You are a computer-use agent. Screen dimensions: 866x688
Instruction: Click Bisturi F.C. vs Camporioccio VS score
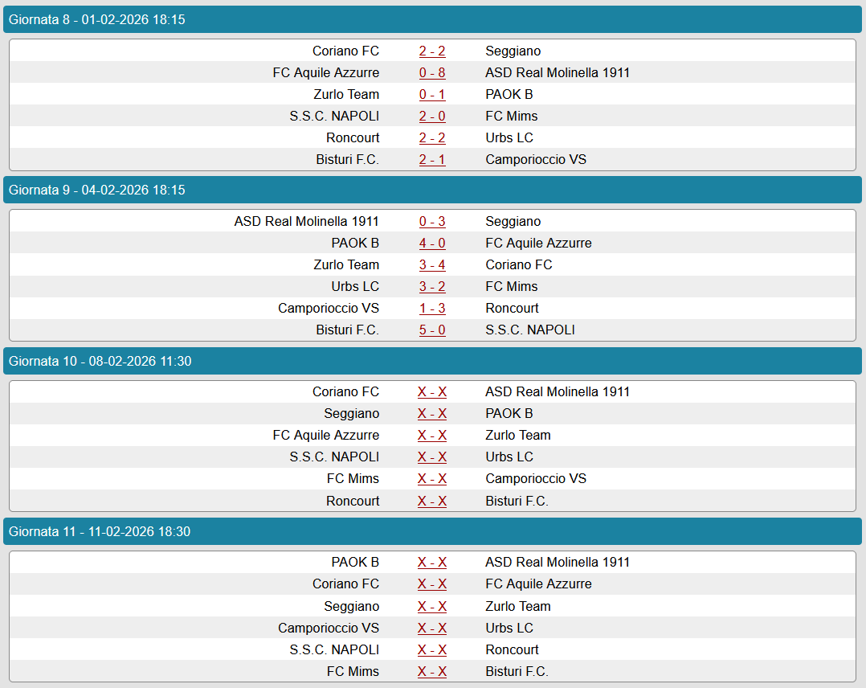[x=432, y=160]
